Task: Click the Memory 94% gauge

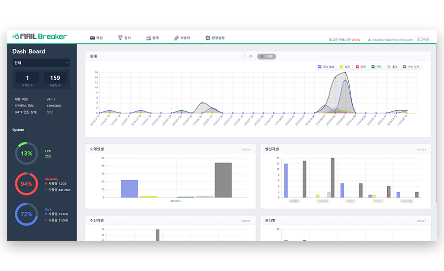Action: (x=26, y=184)
